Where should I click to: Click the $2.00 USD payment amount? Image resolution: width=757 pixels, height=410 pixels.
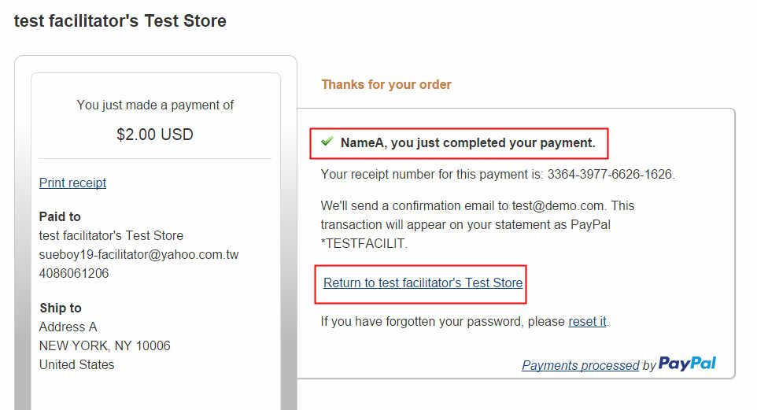pyautogui.click(x=155, y=135)
